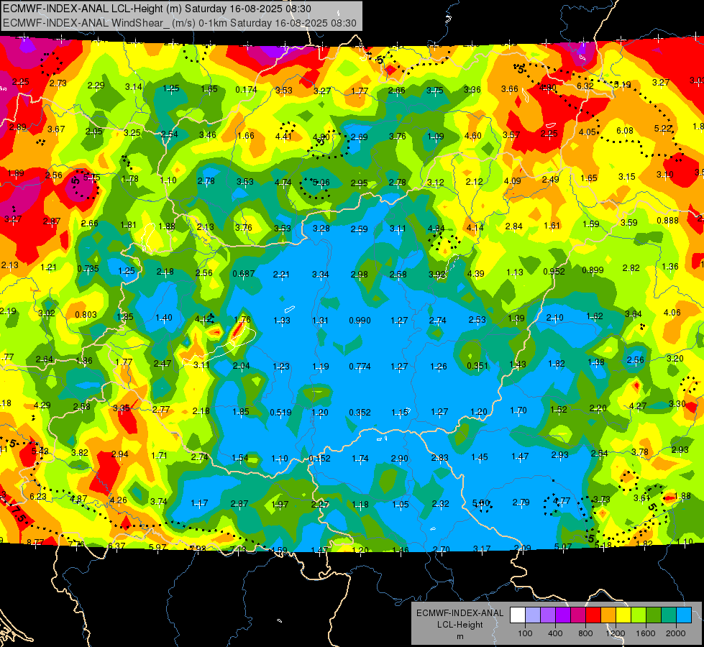Click the white legend color swatch
This screenshot has width=704, height=647.
[x=518, y=615]
